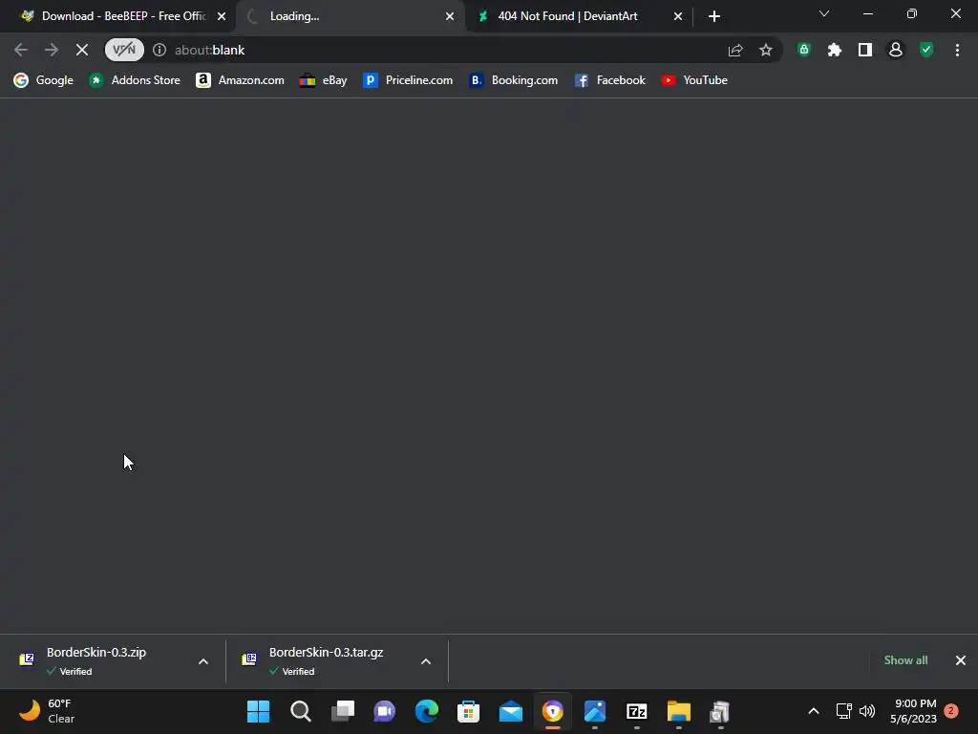Toggle the side panel
978x734 pixels.
coord(865,50)
